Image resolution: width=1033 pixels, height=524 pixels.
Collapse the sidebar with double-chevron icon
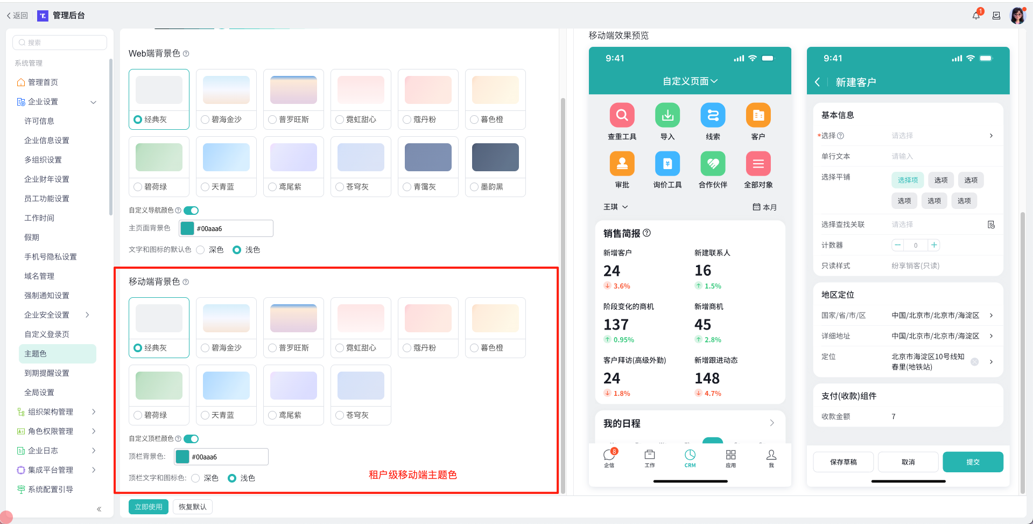click(99, 509)
